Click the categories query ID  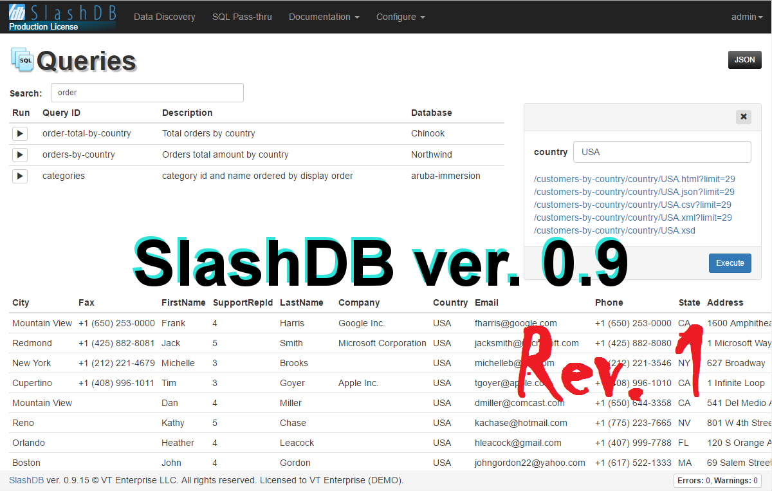64,176
